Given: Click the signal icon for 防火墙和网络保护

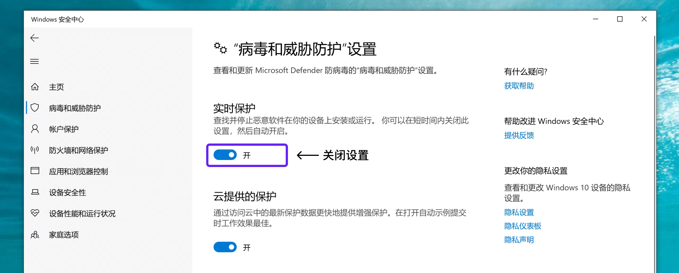Looking at the screenshot, I should pos(35,150).
